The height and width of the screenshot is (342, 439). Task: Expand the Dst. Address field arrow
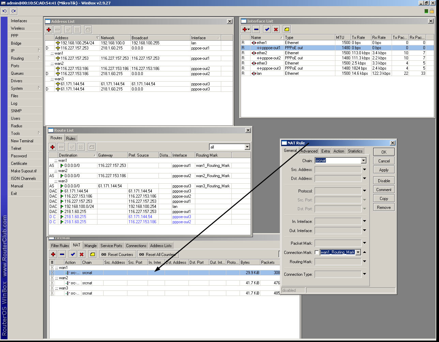point(364,179)
